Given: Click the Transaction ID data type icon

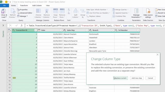Looking at the screenshot, I should point(13,30).
